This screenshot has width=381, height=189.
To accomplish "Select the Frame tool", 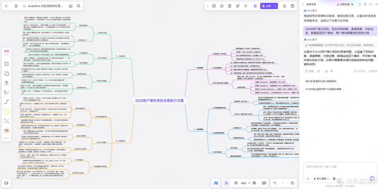I will [7, 64].
